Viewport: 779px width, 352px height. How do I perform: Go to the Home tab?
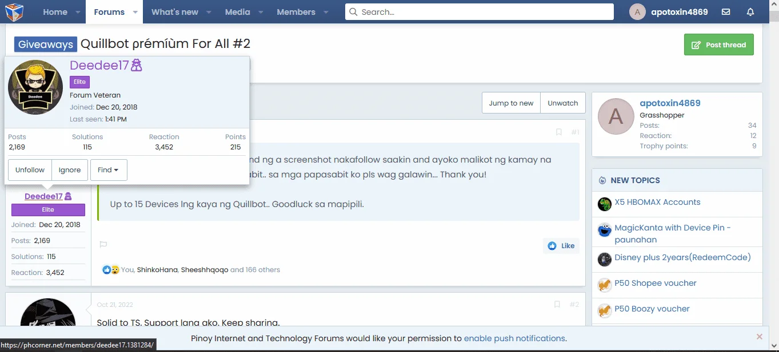pos(55,12)
